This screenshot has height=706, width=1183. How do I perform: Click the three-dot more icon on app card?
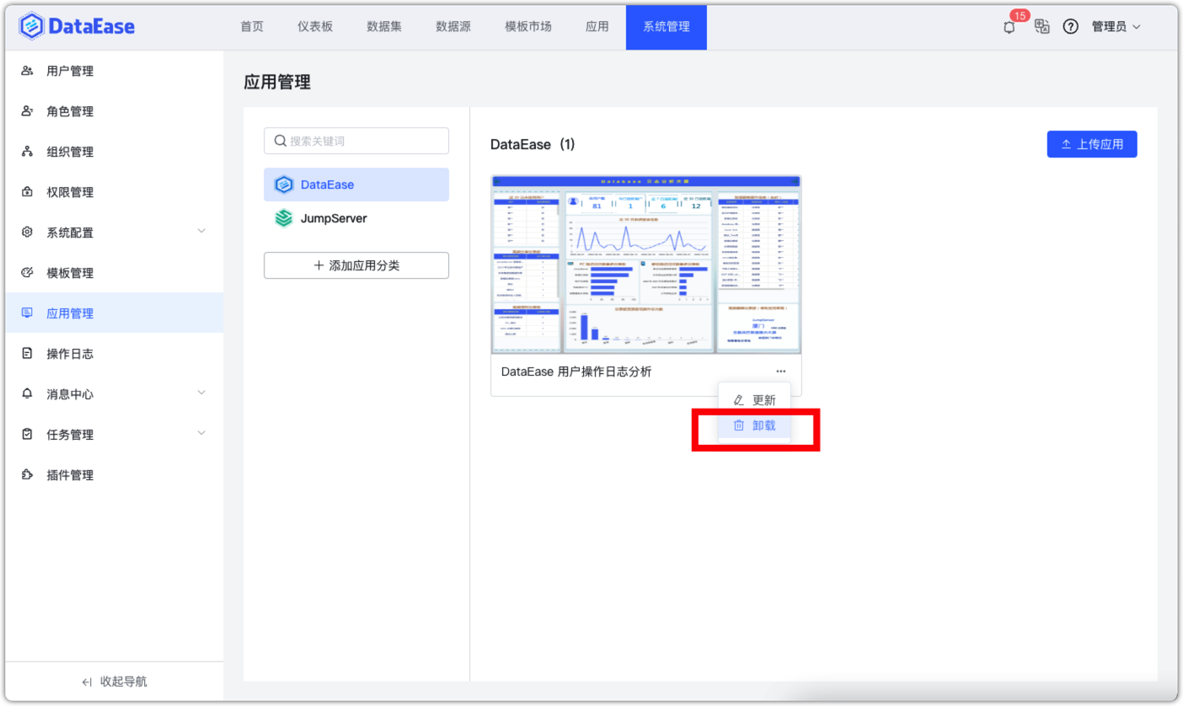(781, 372)
